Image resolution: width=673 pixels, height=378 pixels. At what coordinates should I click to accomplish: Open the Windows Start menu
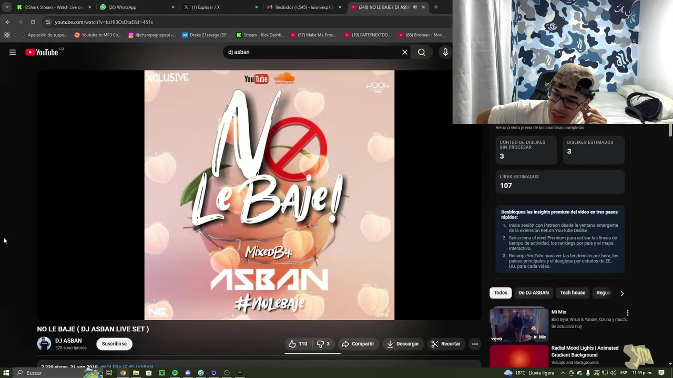point(6,373)
